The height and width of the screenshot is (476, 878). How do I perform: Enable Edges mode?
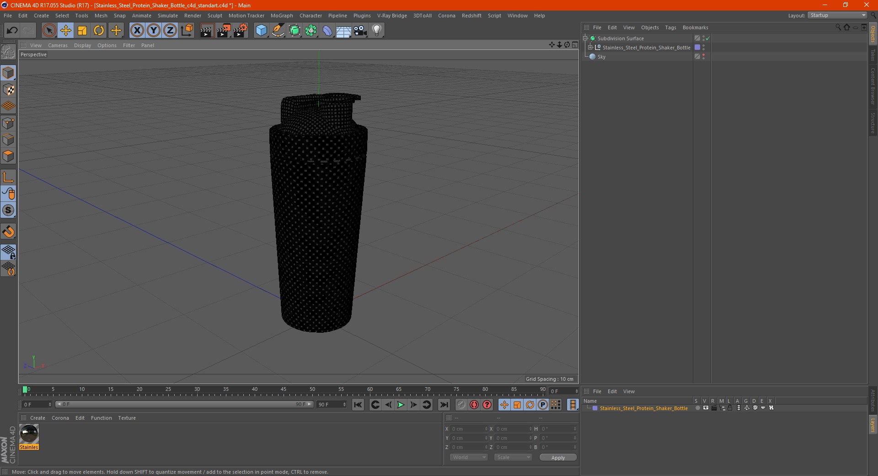(x=8, y=140)
